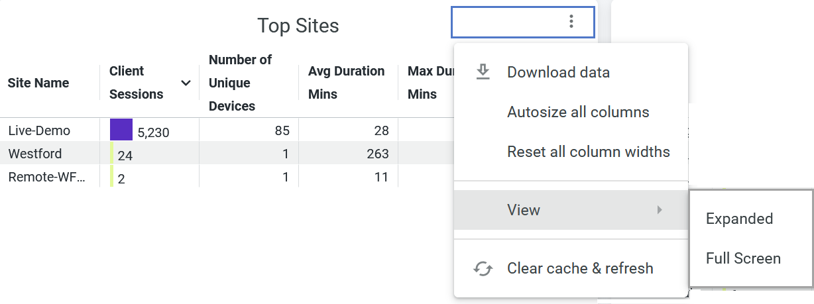Click the refresh arrows icon

pos(483,268)
